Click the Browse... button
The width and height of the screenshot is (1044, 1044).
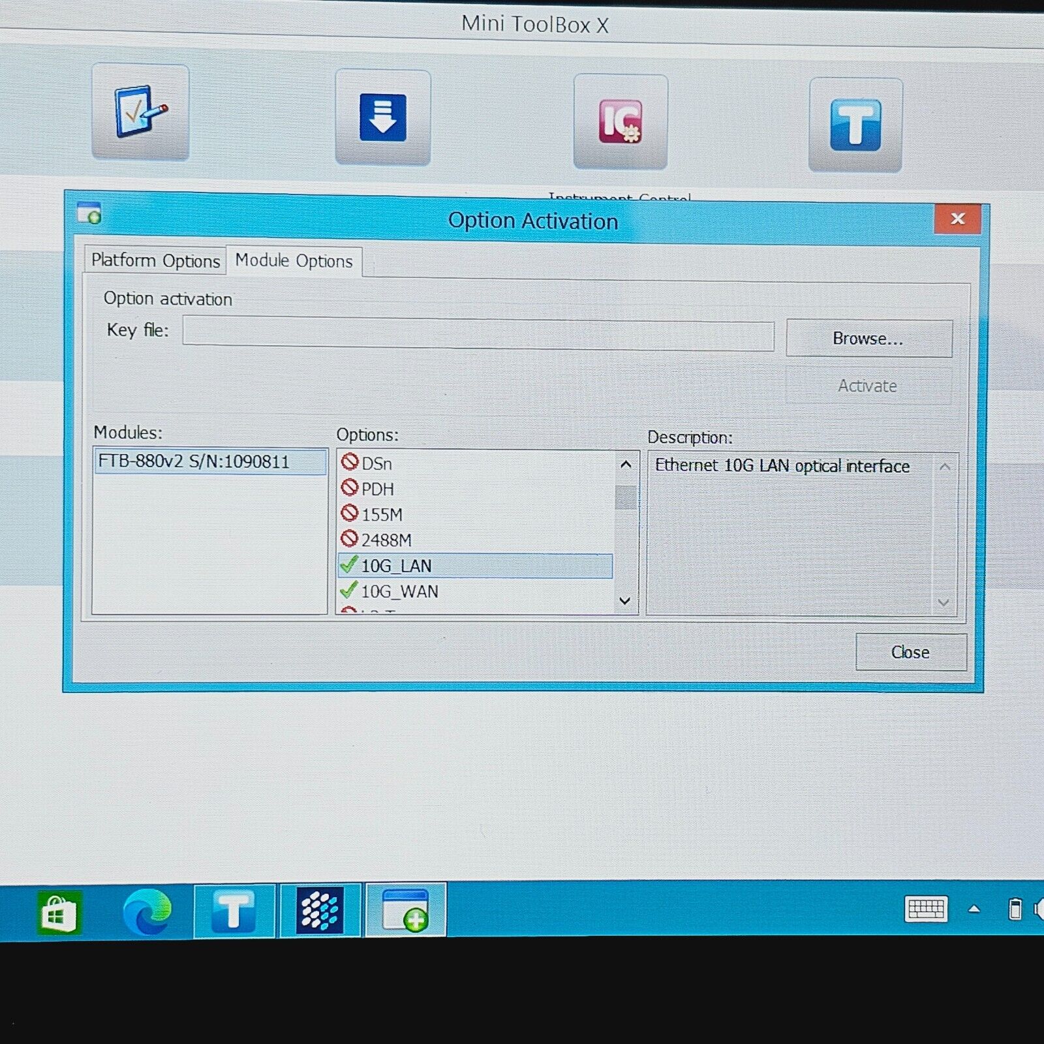(868, 338)
